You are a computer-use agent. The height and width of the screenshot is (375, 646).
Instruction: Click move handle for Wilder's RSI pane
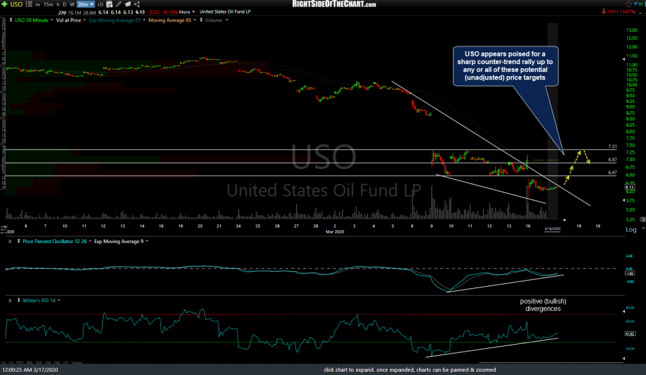[x=19, y=300]
